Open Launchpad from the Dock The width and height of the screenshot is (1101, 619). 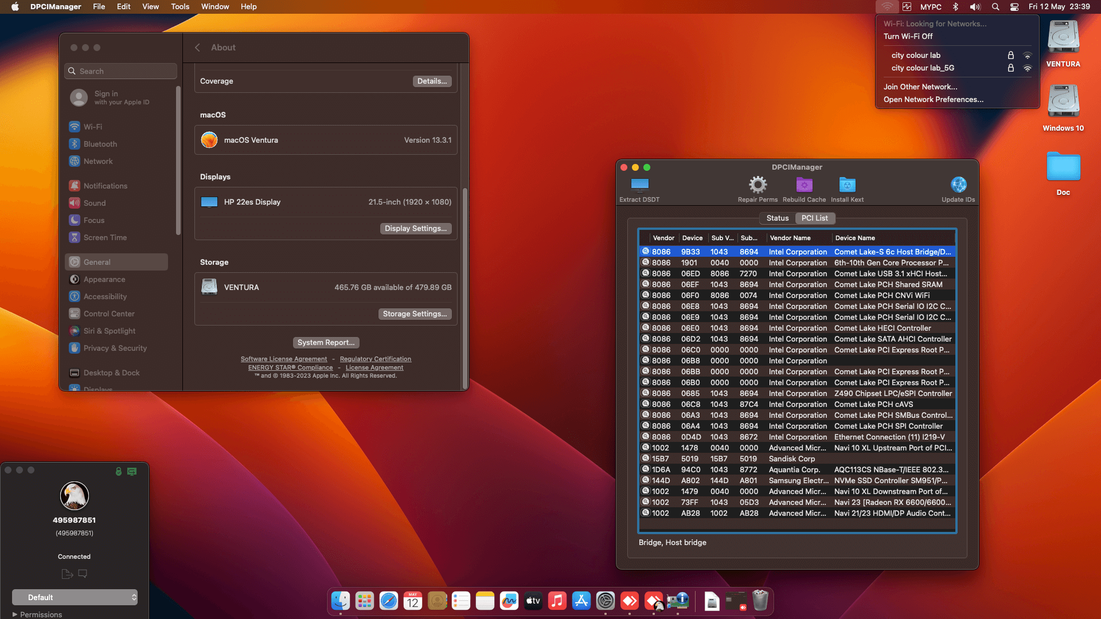coord(365,601)
